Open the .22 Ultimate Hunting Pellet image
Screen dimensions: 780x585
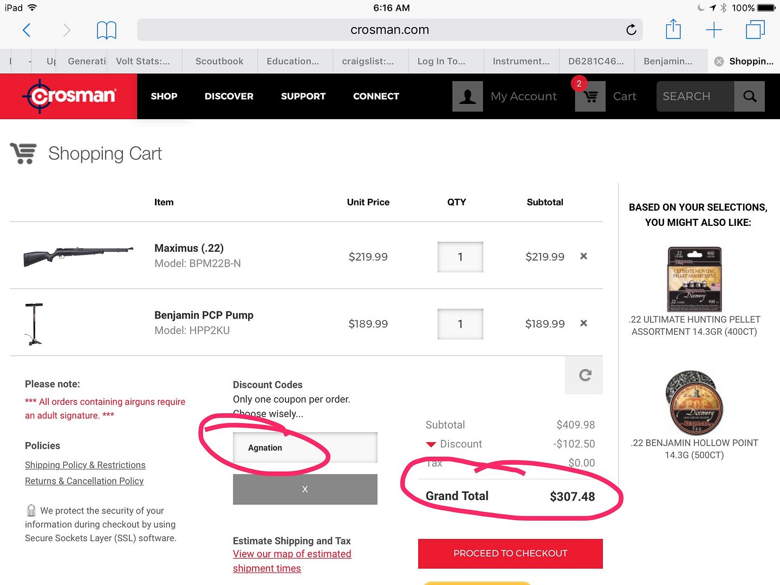tap(694, 278)
